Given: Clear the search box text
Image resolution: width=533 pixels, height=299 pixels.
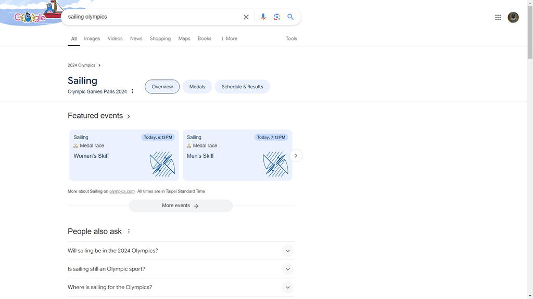Looking at the screenshot, I should point(246,17).
